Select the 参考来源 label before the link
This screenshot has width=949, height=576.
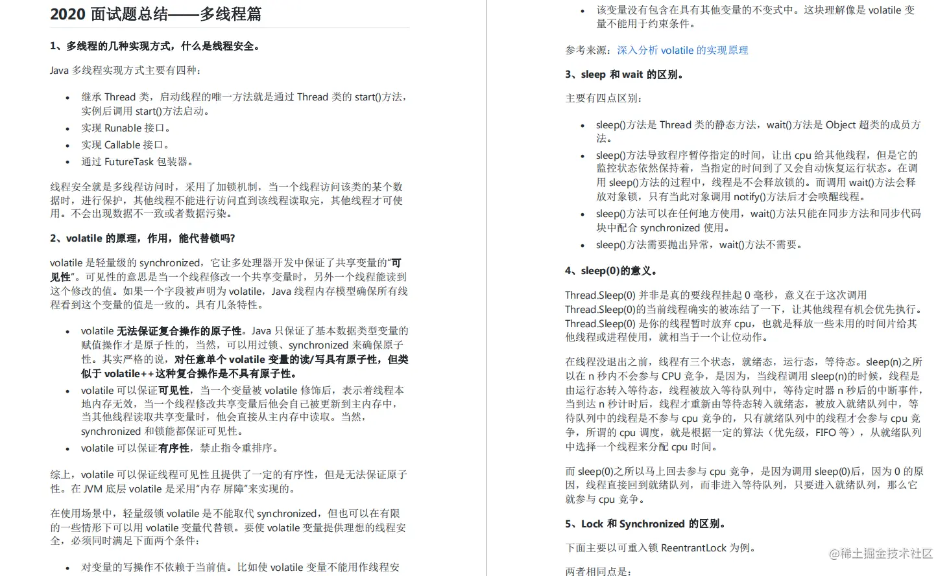[586, 50]
